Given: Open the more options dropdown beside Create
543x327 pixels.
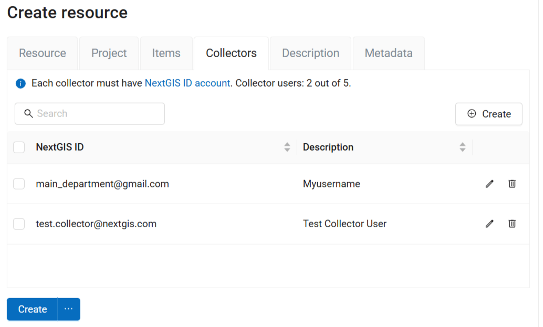Looking at the screenshot, I should 69,309.
